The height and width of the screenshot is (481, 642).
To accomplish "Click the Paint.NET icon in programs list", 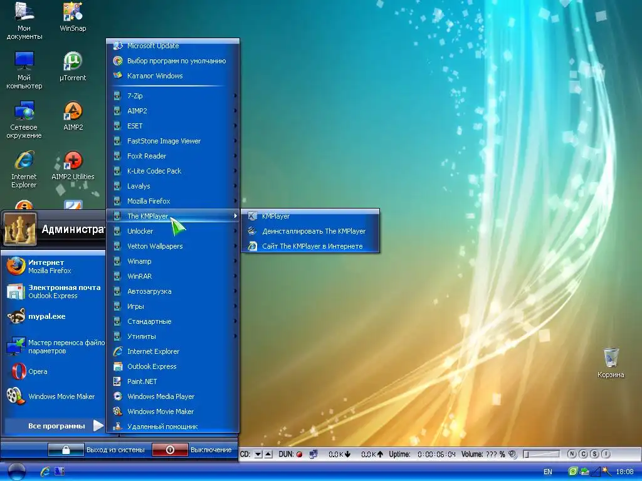I will click(117, 381).
